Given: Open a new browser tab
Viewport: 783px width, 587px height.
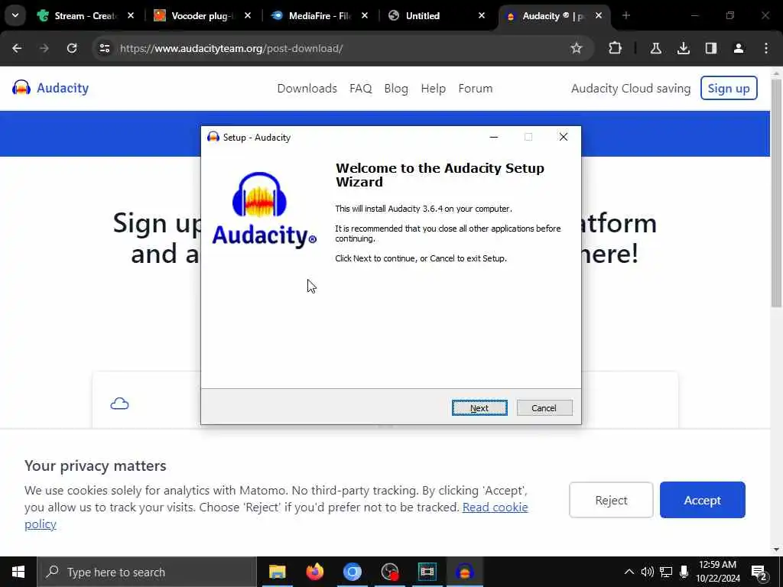Looking at the screenshot, I should pyautogui.click(x=626, y=15).
